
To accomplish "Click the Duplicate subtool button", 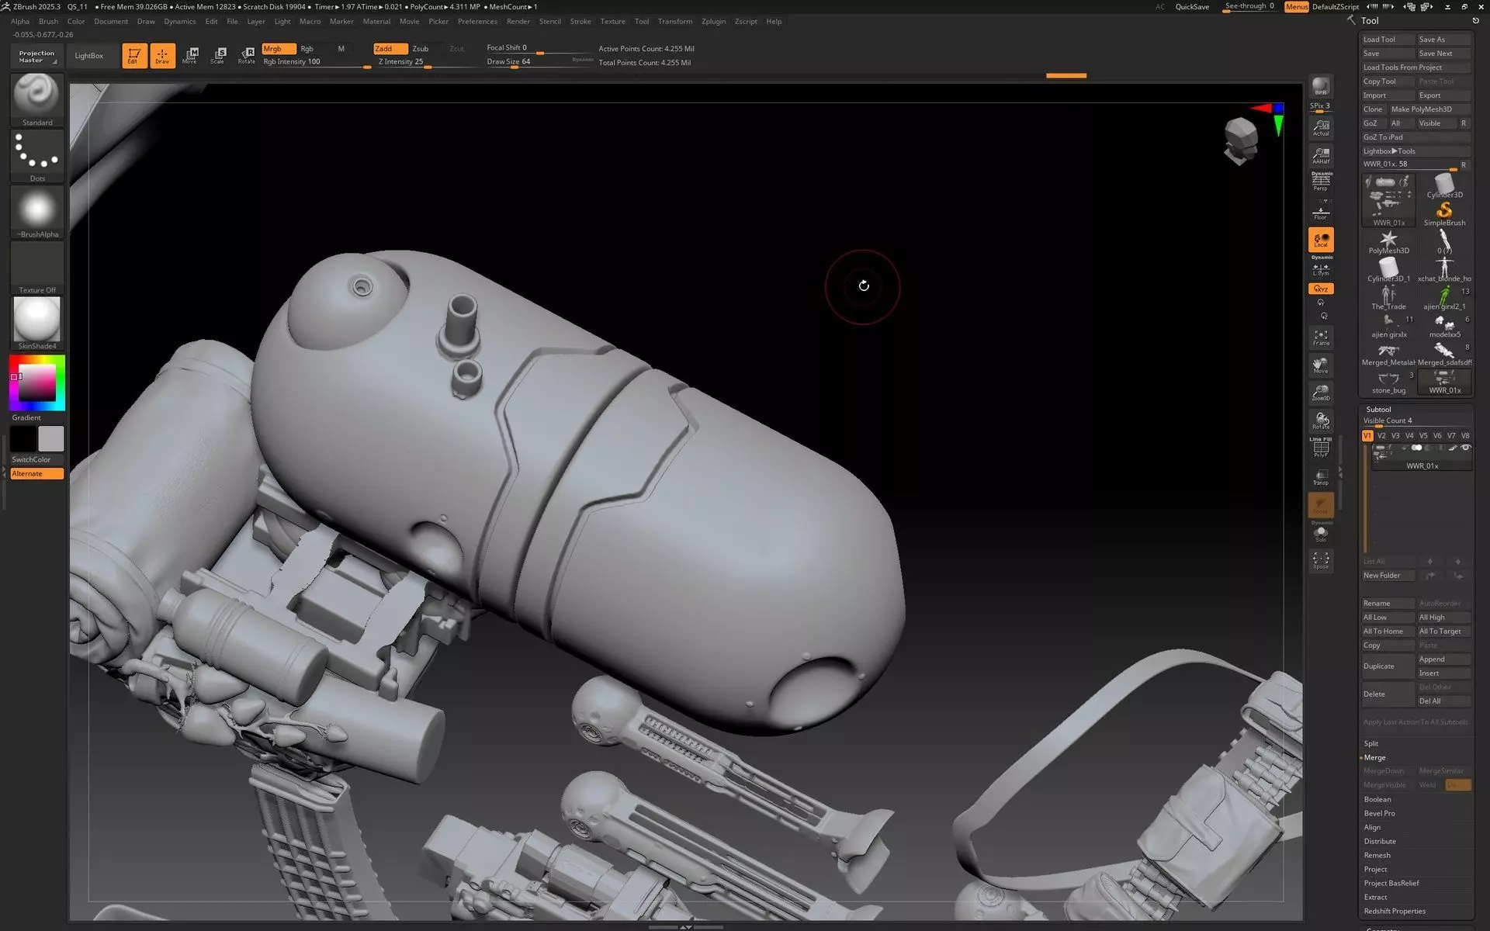I will (x=1387, y=666).
